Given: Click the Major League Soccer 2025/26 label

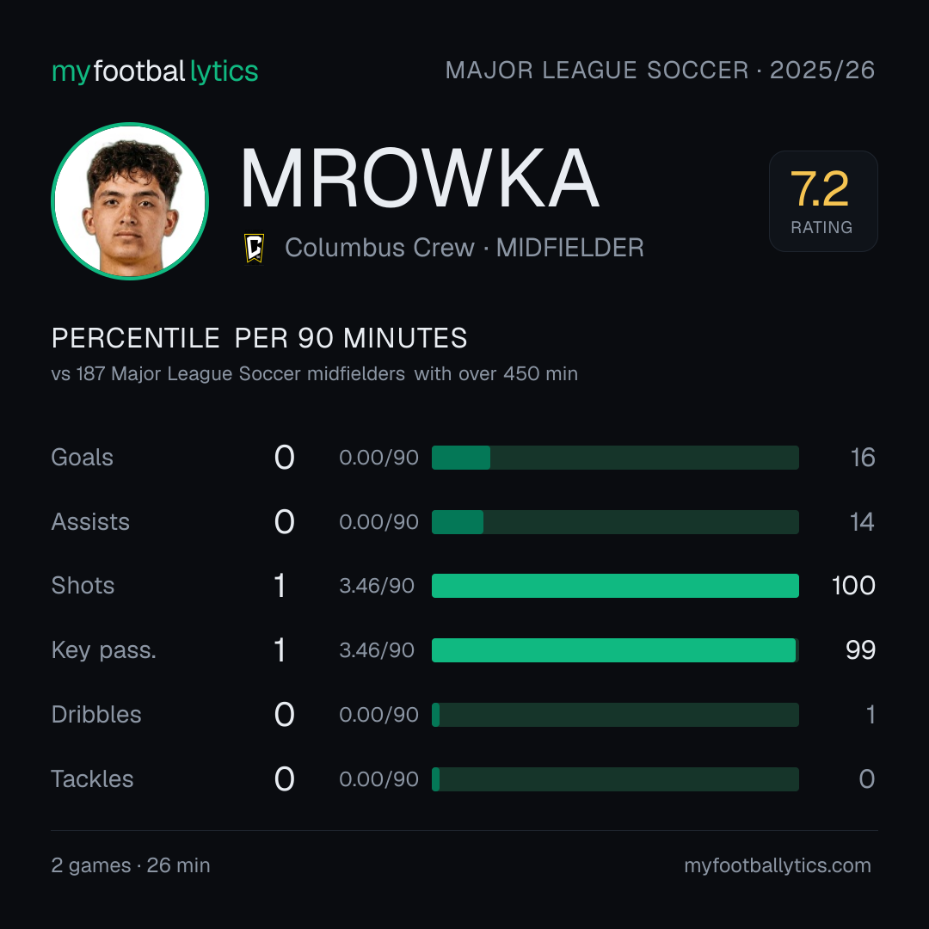Looking at the screenshot, I should click(x=660, y=70).
